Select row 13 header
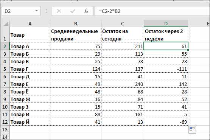210x140 pixels. point(5,129)
